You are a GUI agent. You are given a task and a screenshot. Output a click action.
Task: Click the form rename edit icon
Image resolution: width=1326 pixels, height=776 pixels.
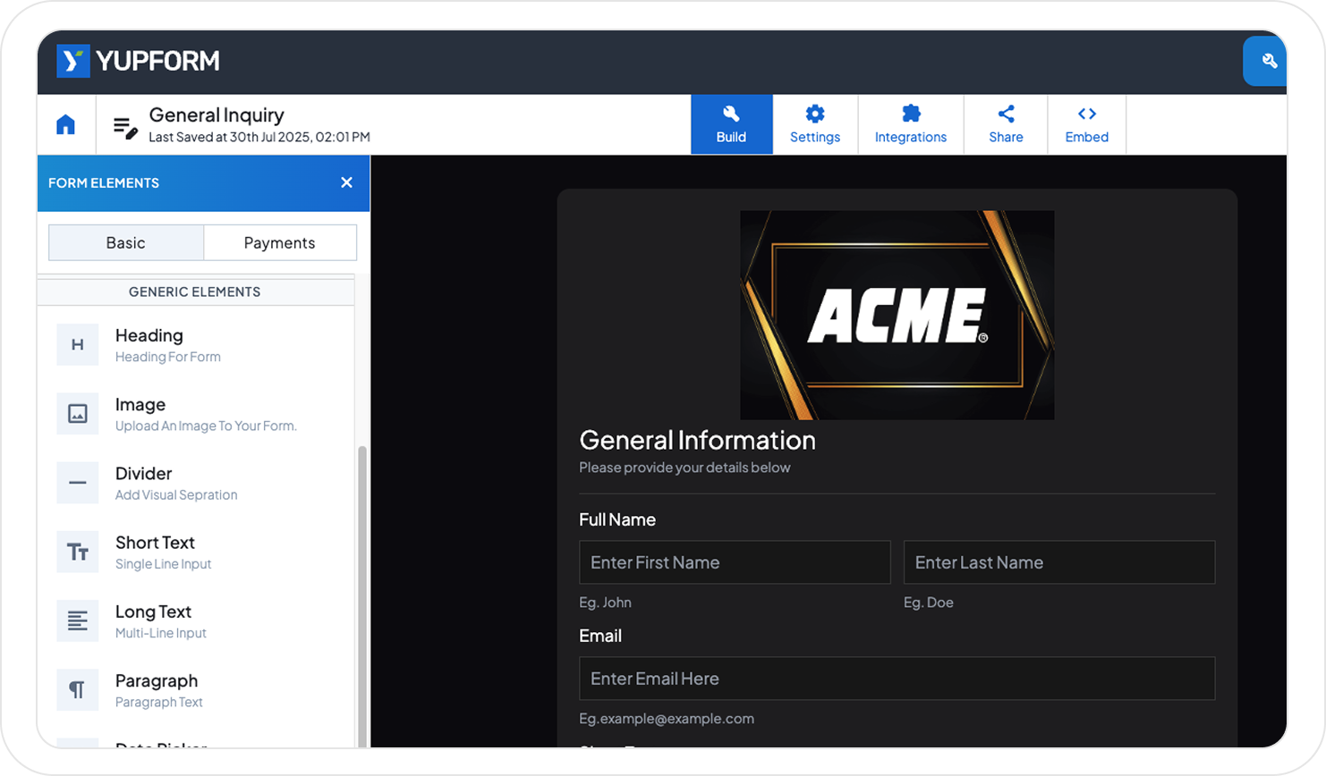tap(125, 128)
